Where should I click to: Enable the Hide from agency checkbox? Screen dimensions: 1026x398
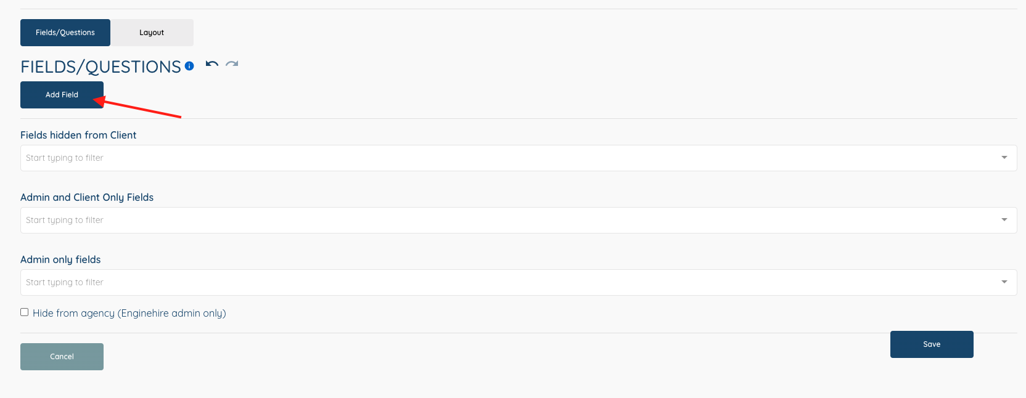[x=24, y=311]
